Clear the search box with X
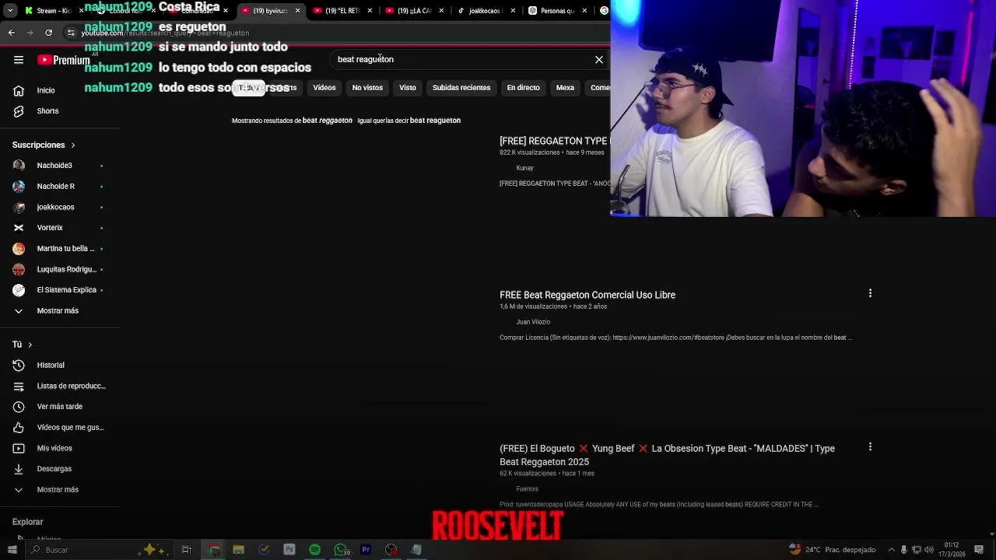The width and height of the screenshot is (996, 560). [x=599, y=60]
